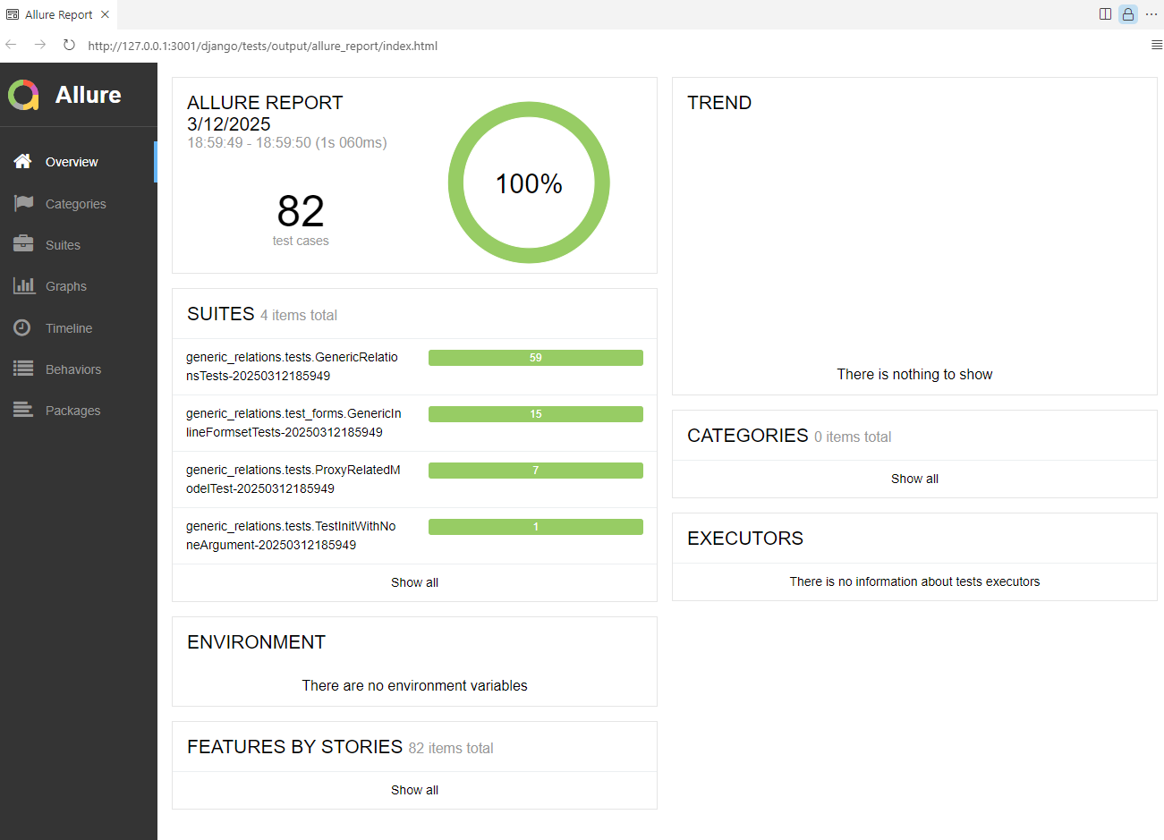Select the Overview menu label
Image resolution: width=1164 pixels, height=840 pixels.
(72, 162)
